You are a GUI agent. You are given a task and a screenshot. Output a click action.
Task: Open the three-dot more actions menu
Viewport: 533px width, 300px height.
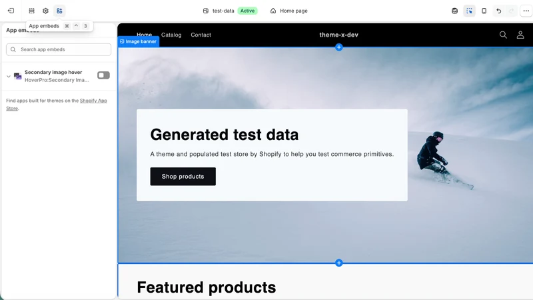point(526,11)
